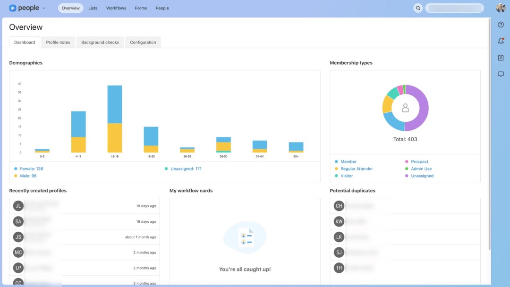The image size is (510, 287).
Task: Open the Workflows nav item
Action: (x=116, y=8)
